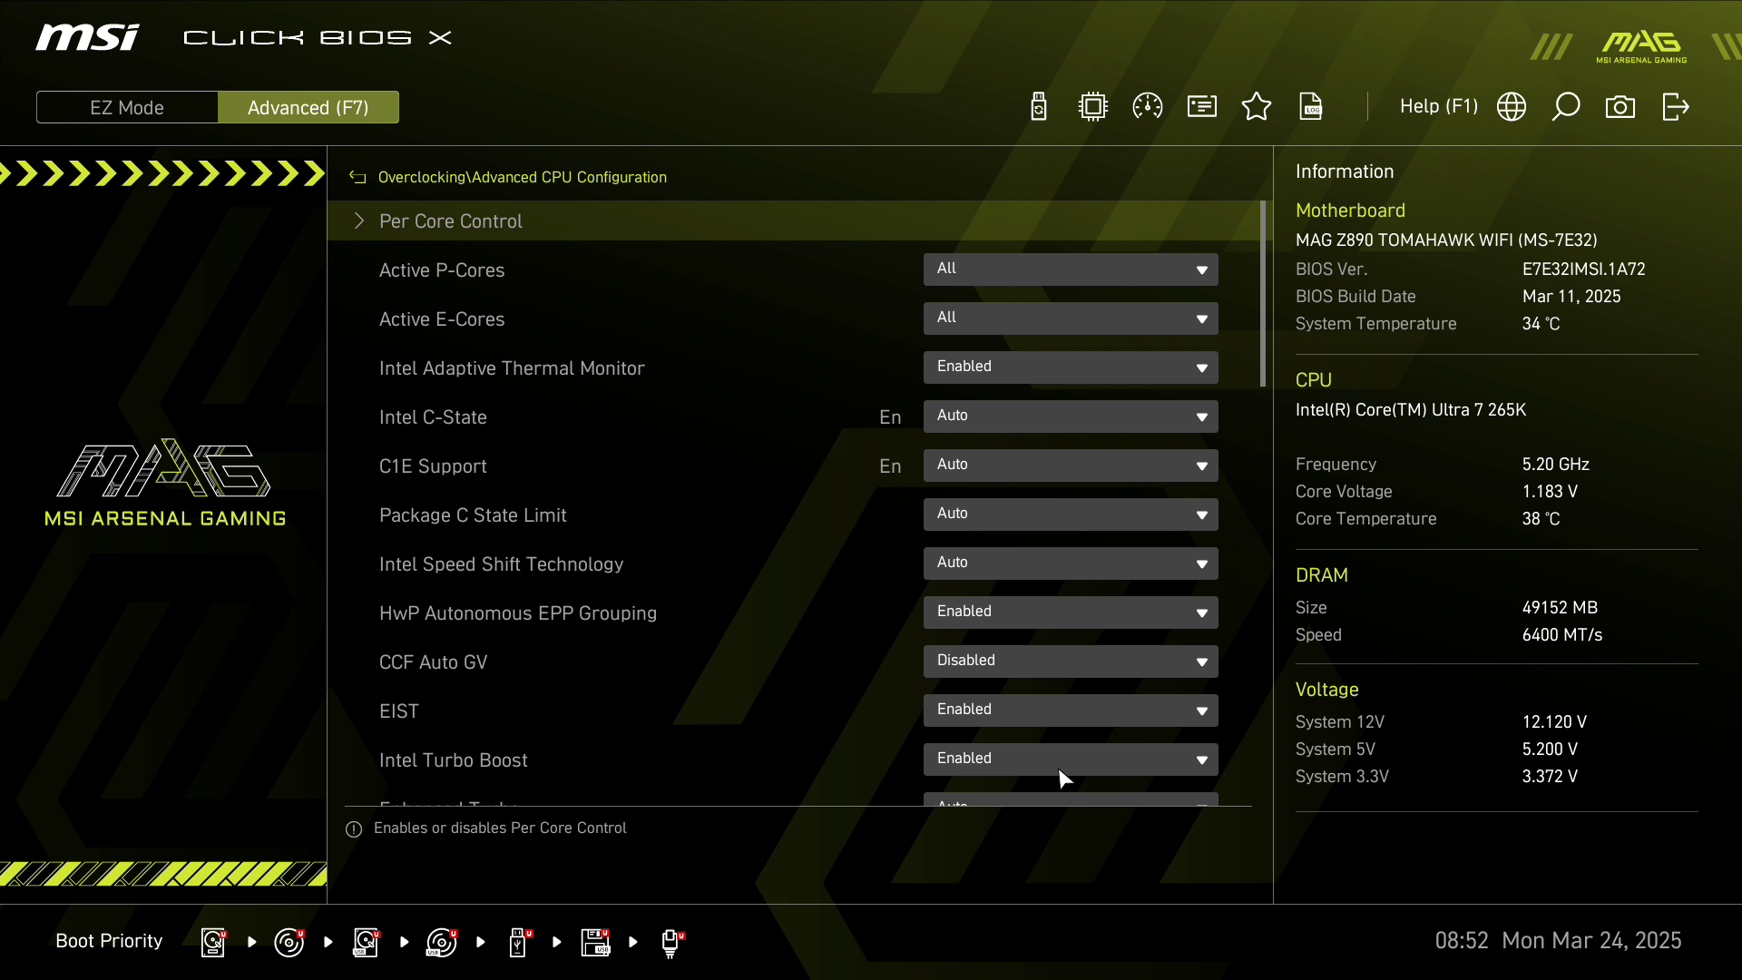Open the language globe icon
The width and height of the screenshot is (1742, 980).
point(1512,107)
